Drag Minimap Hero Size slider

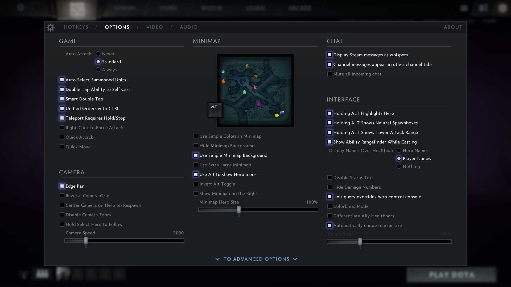[239, 210]
